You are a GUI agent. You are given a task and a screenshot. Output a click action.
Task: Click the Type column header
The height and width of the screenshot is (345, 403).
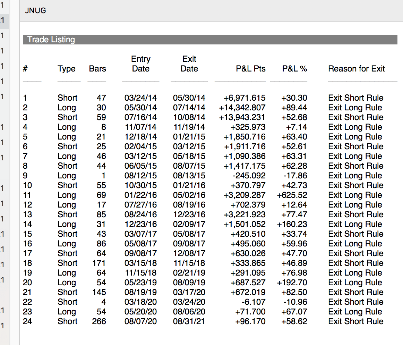point(67,69)
